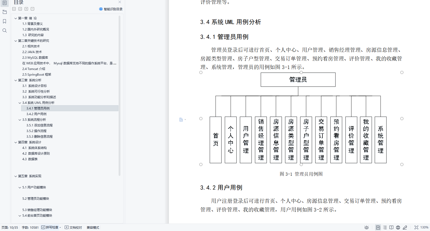
Task: Go to 3.2 系统可行性分析 heading
Action: [x=36, y=92]
